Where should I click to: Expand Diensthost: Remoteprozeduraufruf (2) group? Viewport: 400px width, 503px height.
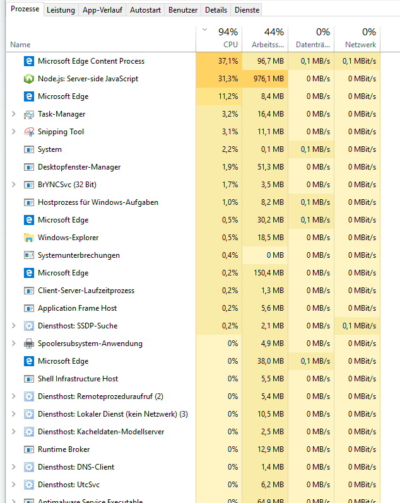pos(13,396)
